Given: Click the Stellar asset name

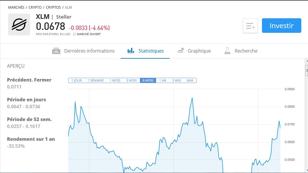Looking at the screenshot, I should tap(64, 17).
